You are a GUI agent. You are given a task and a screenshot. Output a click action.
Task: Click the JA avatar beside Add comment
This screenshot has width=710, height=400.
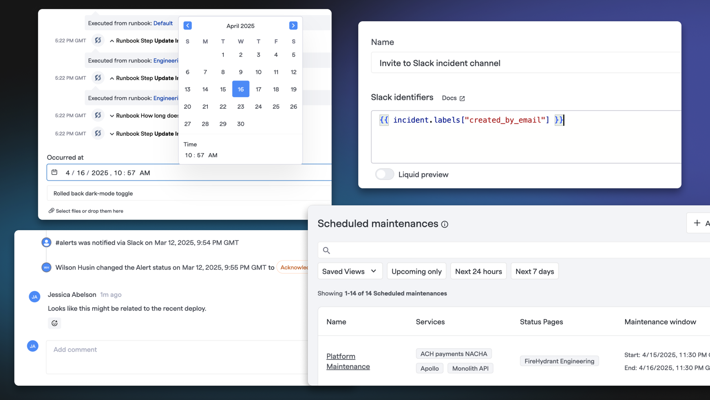(x=33, y=346)
